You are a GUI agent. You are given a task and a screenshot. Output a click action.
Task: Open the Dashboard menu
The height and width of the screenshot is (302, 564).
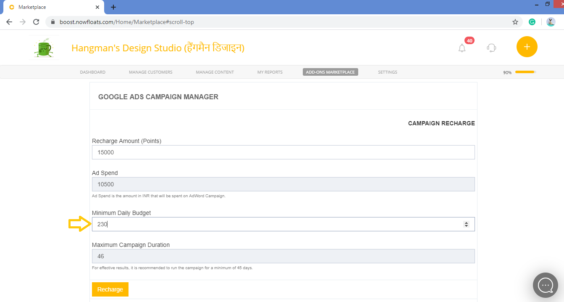tap(93, 72)
